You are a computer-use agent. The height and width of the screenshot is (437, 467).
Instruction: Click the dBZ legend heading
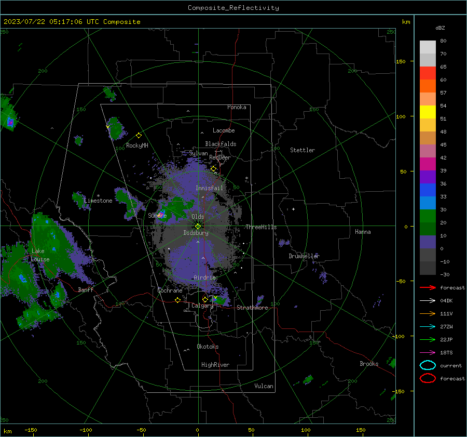click(440, 28)
